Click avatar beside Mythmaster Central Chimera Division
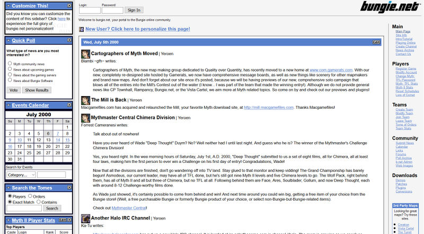Image resolution: width=424 pixels, height=234 pixels. pos(85,117)
